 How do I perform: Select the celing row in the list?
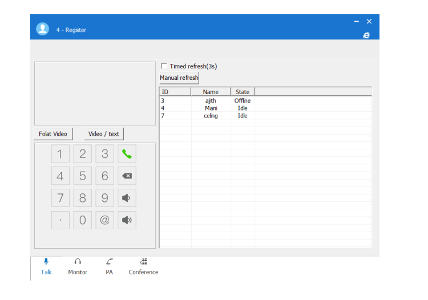click(211, 116)
